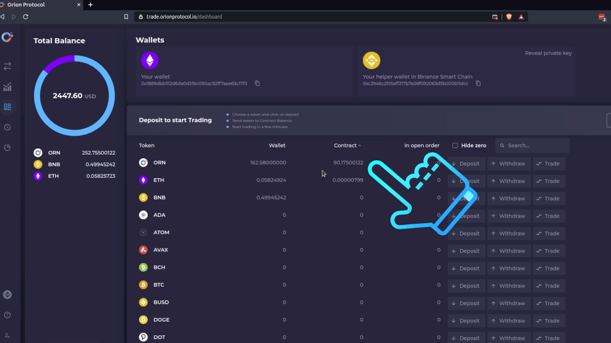Trade the ORN token
Image resolution: width=611 pixels, height=343 pixels.
click(549, 163)
